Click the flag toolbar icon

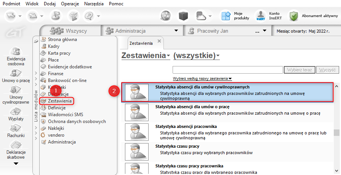click(56, 16)
